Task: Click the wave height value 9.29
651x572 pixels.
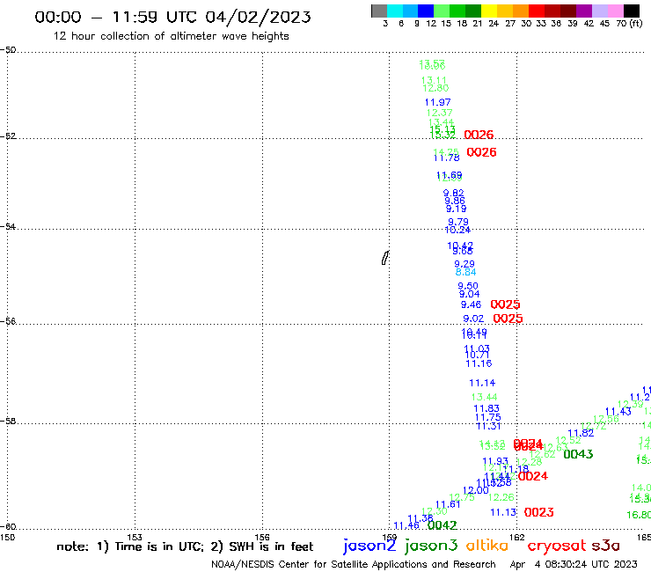Action: click(x=464, y=264)
